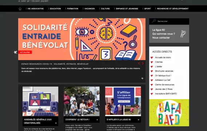The width and height of the screenshot is (207, 131).
Task: Open the Solidarité Entraide Bénévolat banner
Action: click(x=82, y=39)
